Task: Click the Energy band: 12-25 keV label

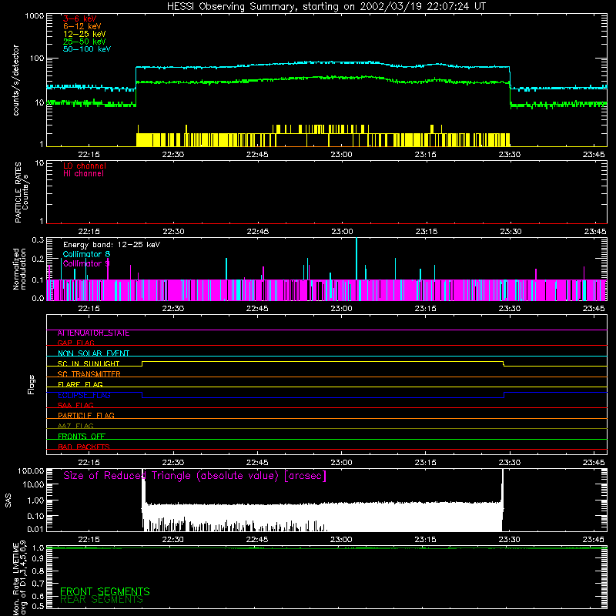Action: 112,245
